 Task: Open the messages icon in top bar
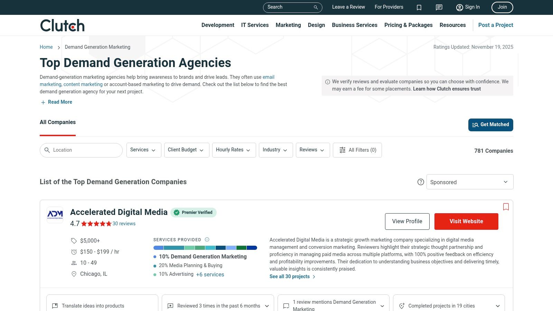coord(439,7)
